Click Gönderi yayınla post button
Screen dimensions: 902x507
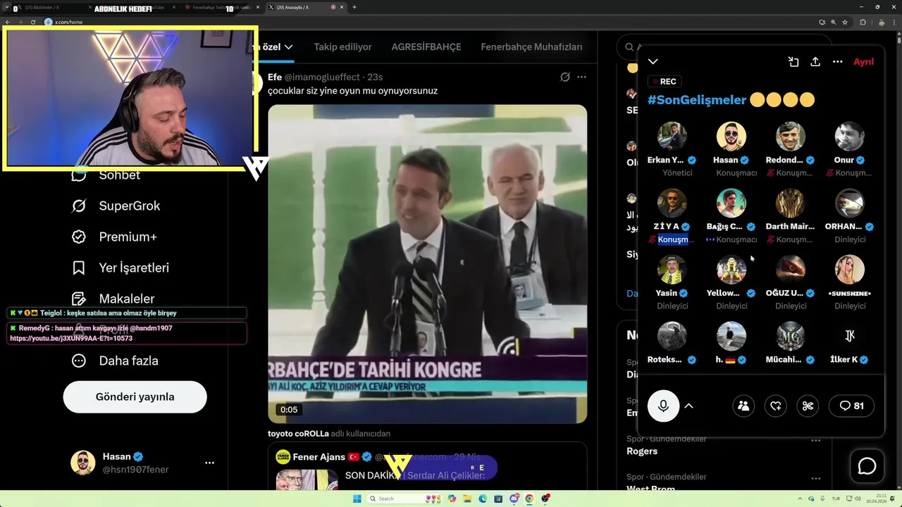135,397
